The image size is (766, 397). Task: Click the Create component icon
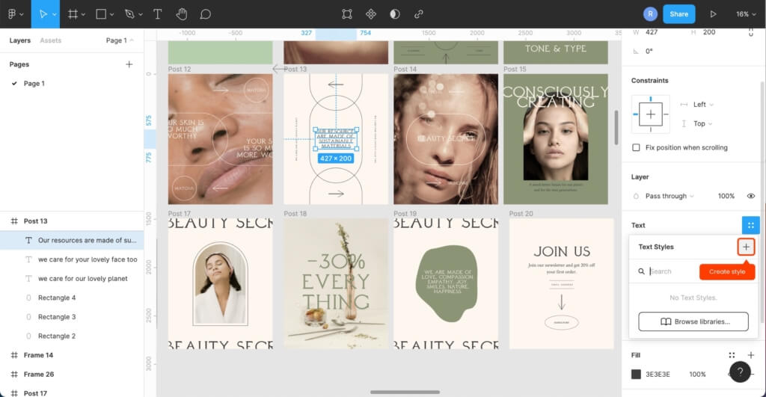click(x=371, y=14)
